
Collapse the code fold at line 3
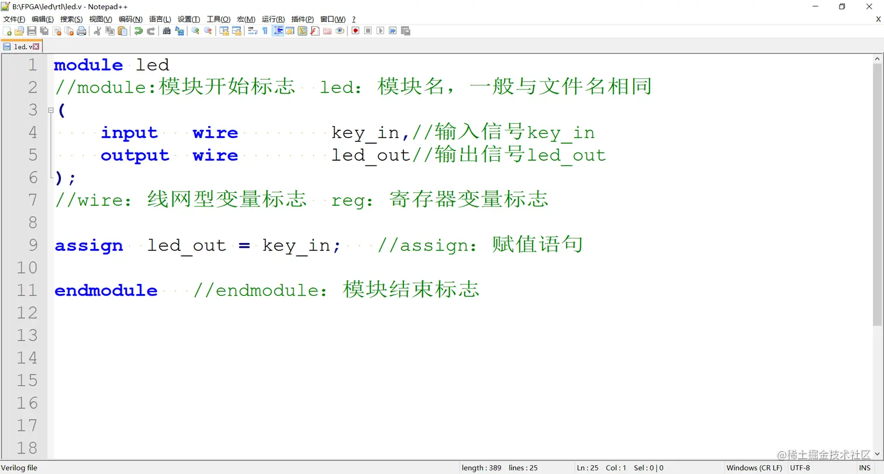(x=51, y=110)
